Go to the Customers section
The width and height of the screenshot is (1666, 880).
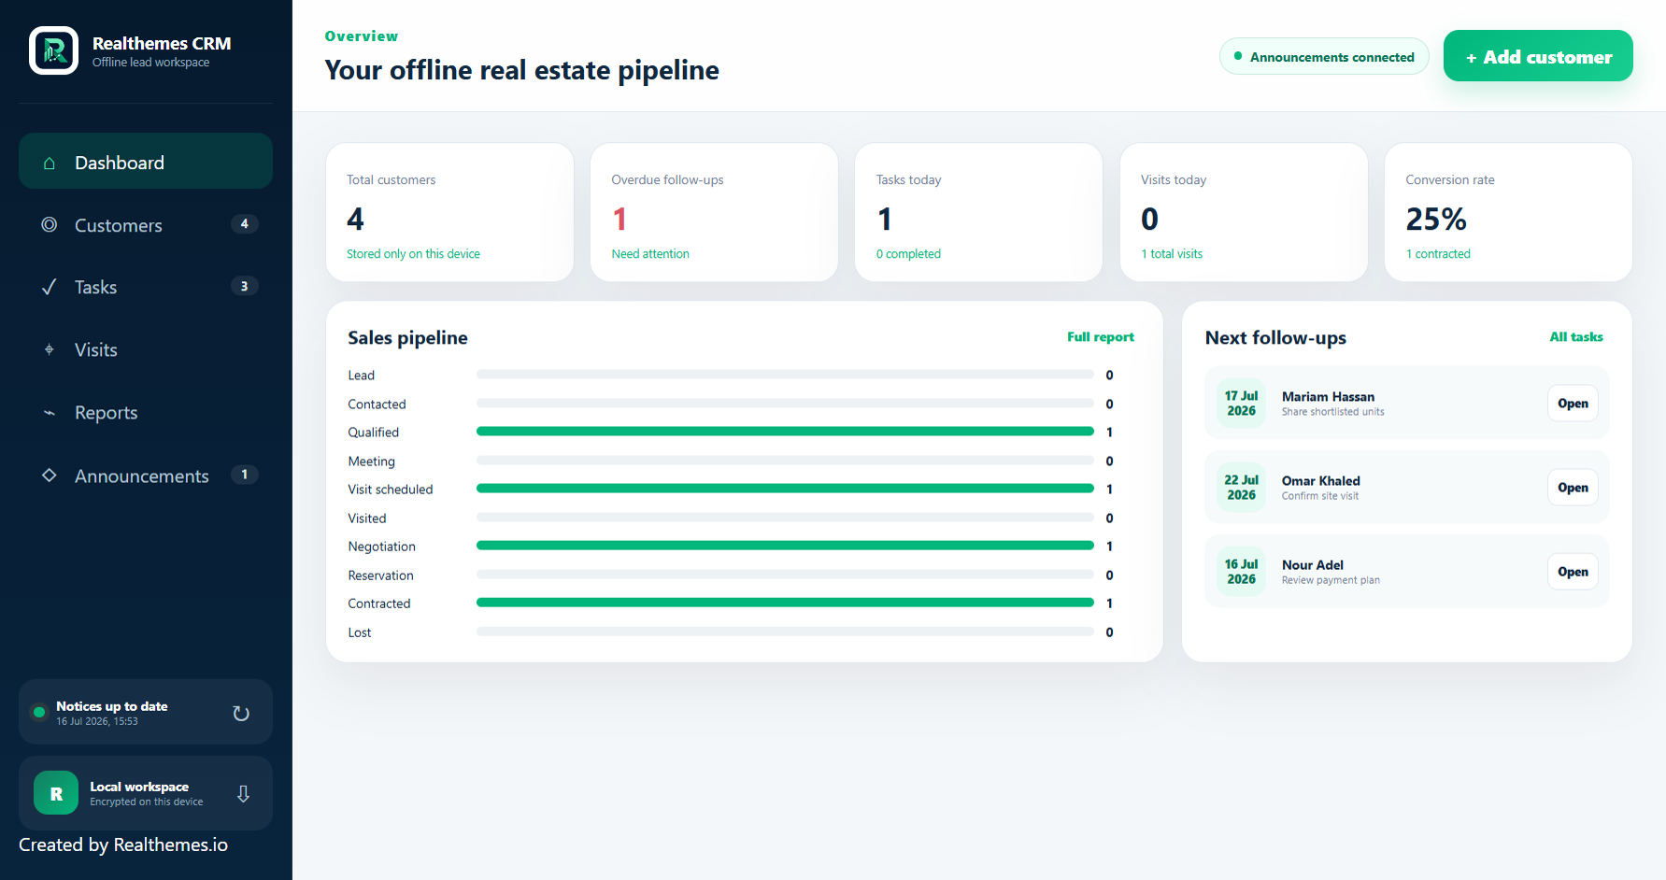146,224
